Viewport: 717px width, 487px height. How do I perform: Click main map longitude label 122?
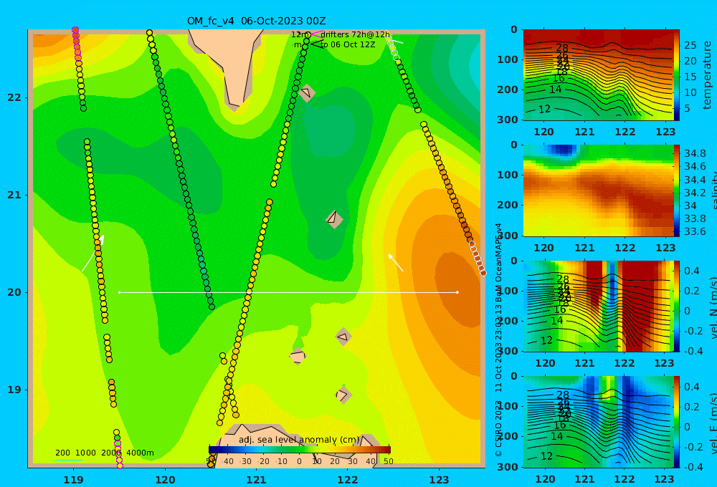coord(348,480)
